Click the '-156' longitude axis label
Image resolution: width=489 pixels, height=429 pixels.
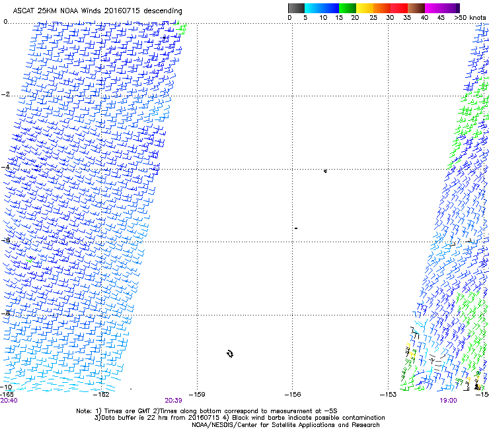coord(293,395)
